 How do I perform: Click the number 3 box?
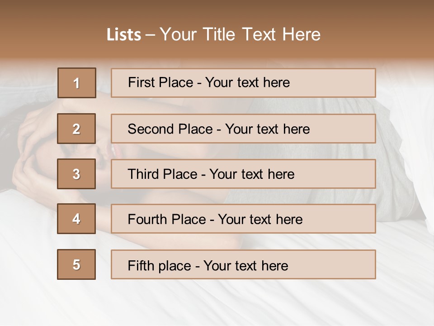pos(76,174)
